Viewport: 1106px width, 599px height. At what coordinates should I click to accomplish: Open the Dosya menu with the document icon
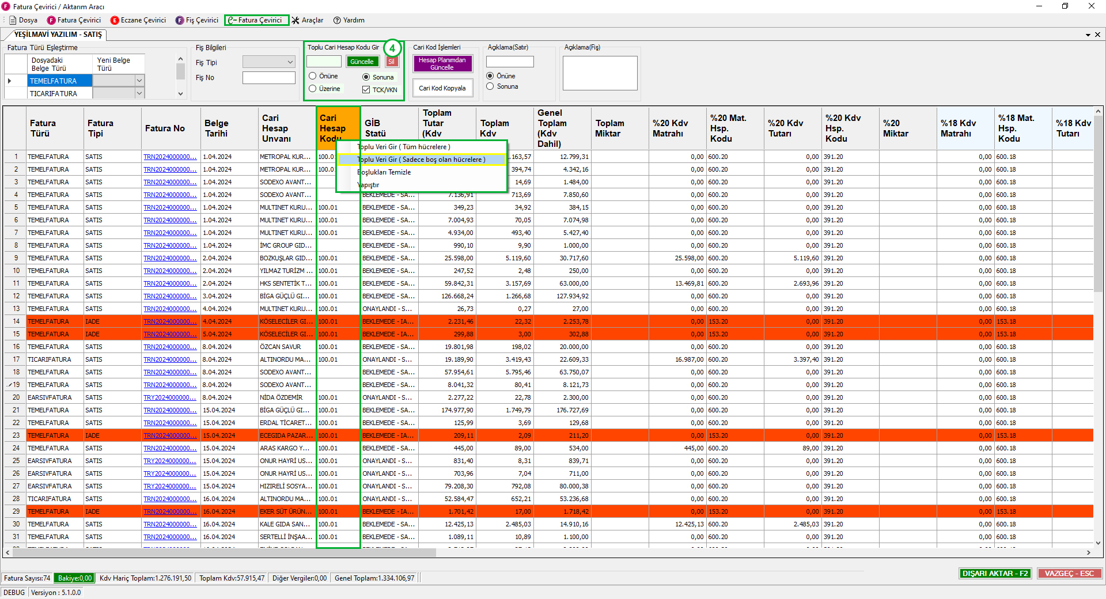pos(23,20)
